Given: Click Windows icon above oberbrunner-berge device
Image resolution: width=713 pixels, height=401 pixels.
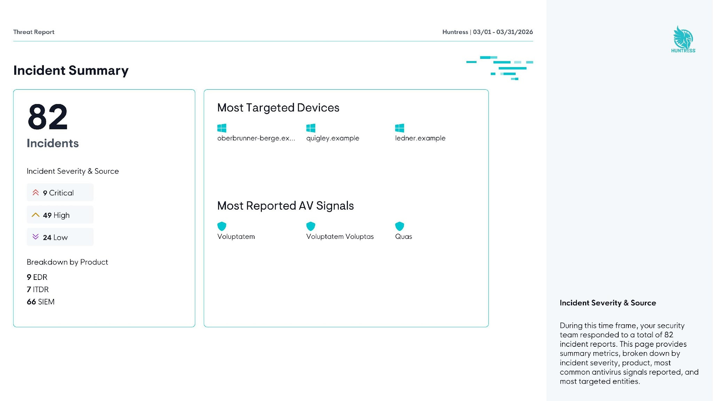Looking at the screenshot, I should tap(222, 128).
